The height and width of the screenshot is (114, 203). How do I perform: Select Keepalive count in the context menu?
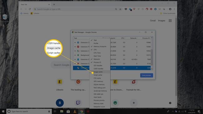[x=100, y=107]
